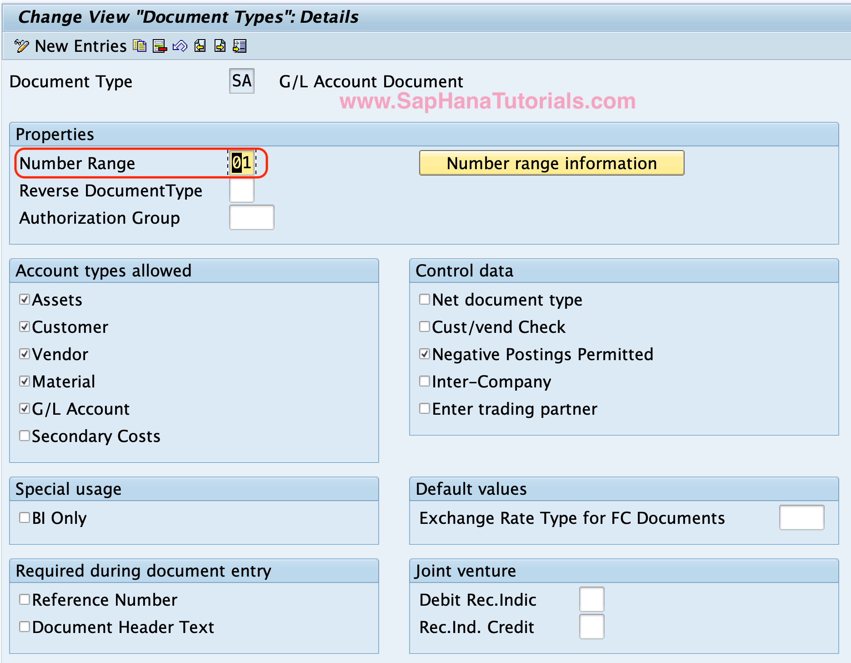Click the Debit Rec.Indic field
The height and width of the screenshot is (663, 851).
[591, 599]
